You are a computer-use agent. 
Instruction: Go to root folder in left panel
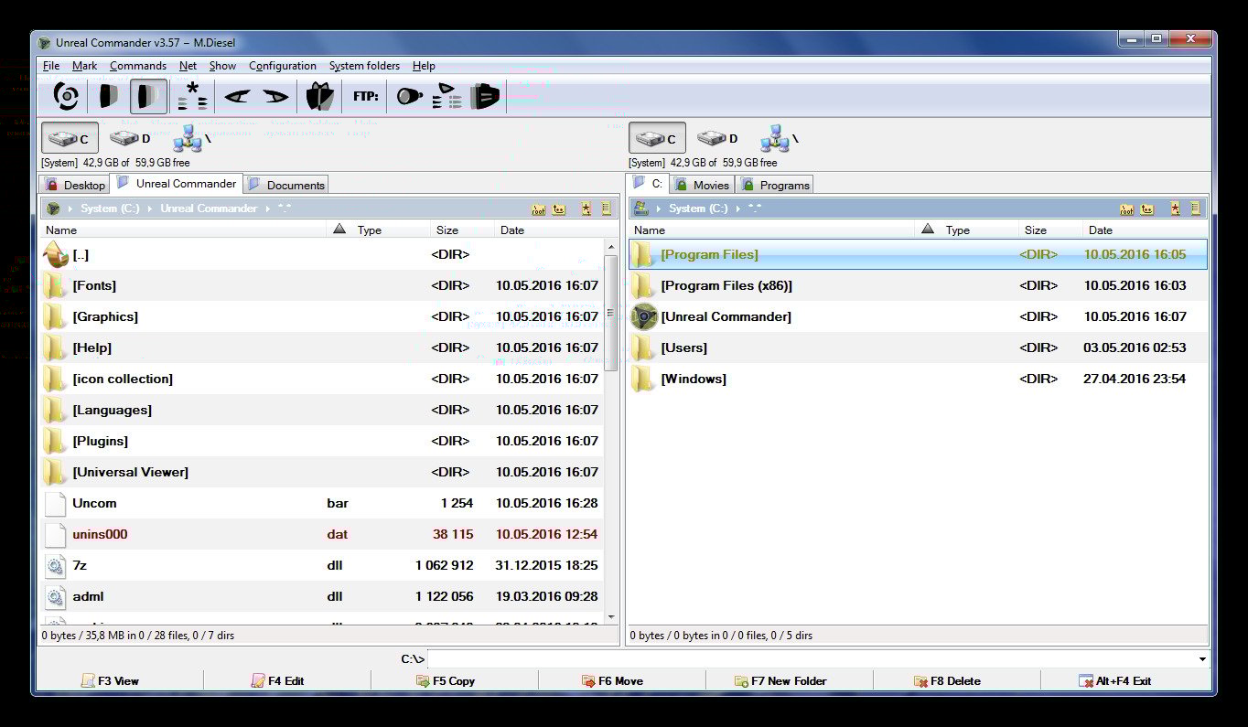539,208
